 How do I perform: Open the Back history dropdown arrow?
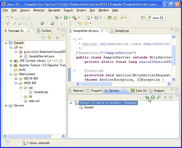coord(90,23)
